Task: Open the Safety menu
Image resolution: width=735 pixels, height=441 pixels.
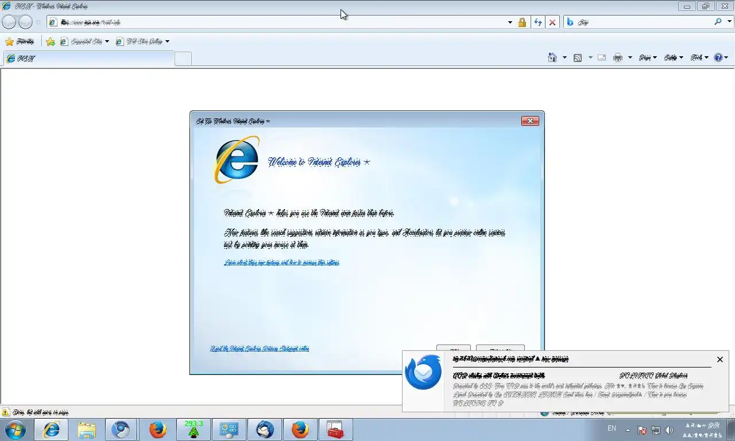Action: pos(674,57)
